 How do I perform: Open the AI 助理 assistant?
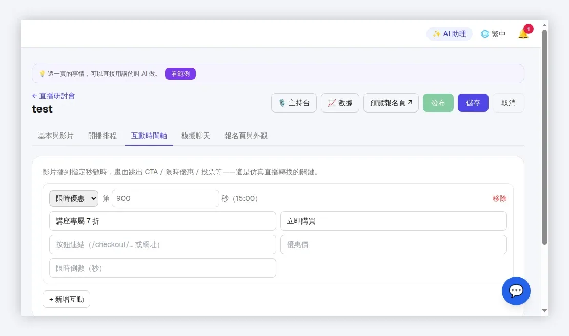449,34
